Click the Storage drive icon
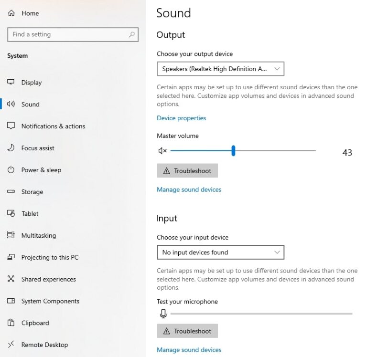367x357 pixels. [x=11, y=191]
